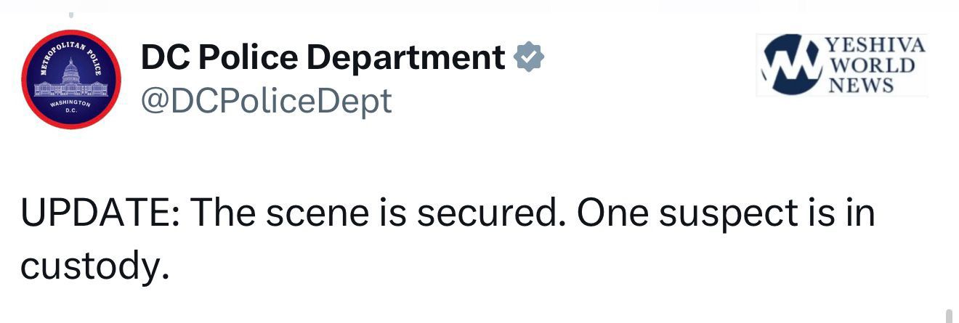Click the phrase "One suspect is in"
Screen dimensions: 959x323
(727, 215)
